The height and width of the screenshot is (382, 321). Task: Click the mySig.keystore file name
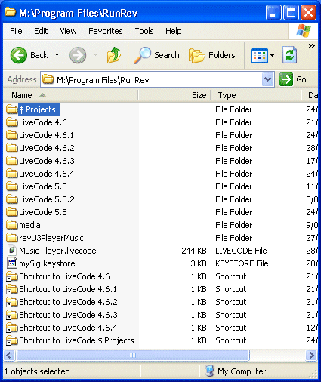[x=47, y=263]
